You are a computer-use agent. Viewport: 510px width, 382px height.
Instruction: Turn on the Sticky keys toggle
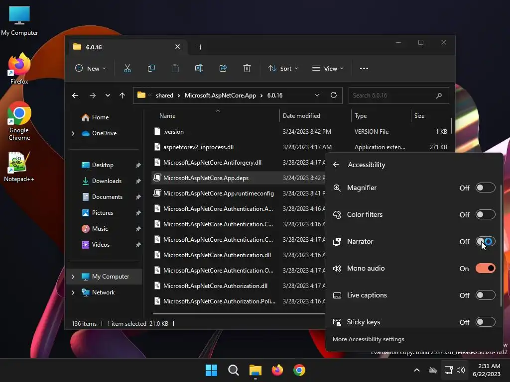[x=485, y=322]
